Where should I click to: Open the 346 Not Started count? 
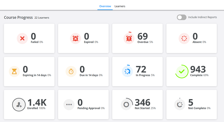[142, 102]
